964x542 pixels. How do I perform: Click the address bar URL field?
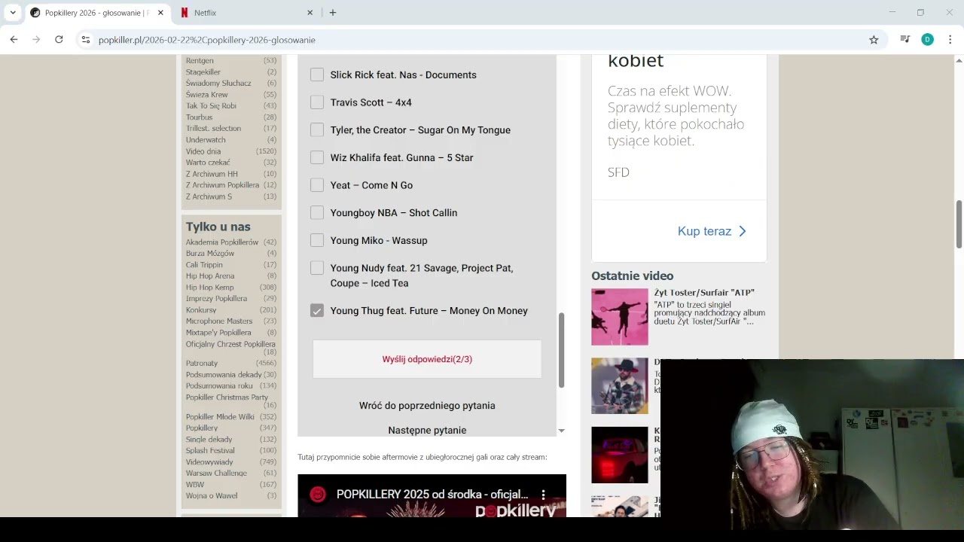click(482, 40)
